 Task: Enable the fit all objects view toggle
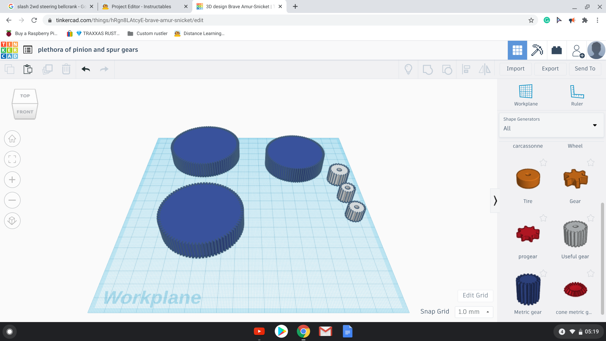pos(12,159)
